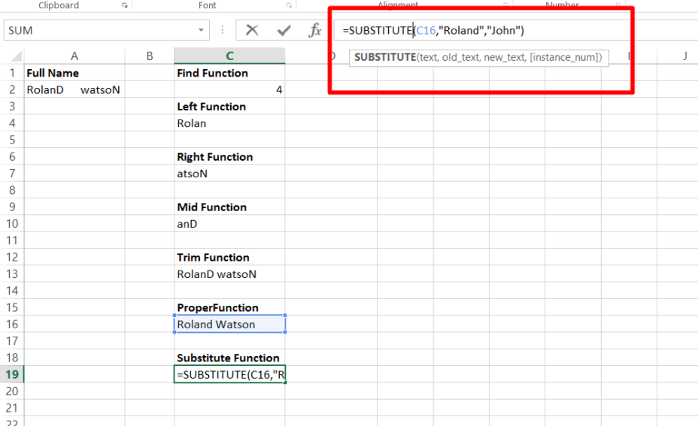Screen dimensions: 698x426
Task: Click the Find Function result cell showing 4
Action: tap(229, 90)
